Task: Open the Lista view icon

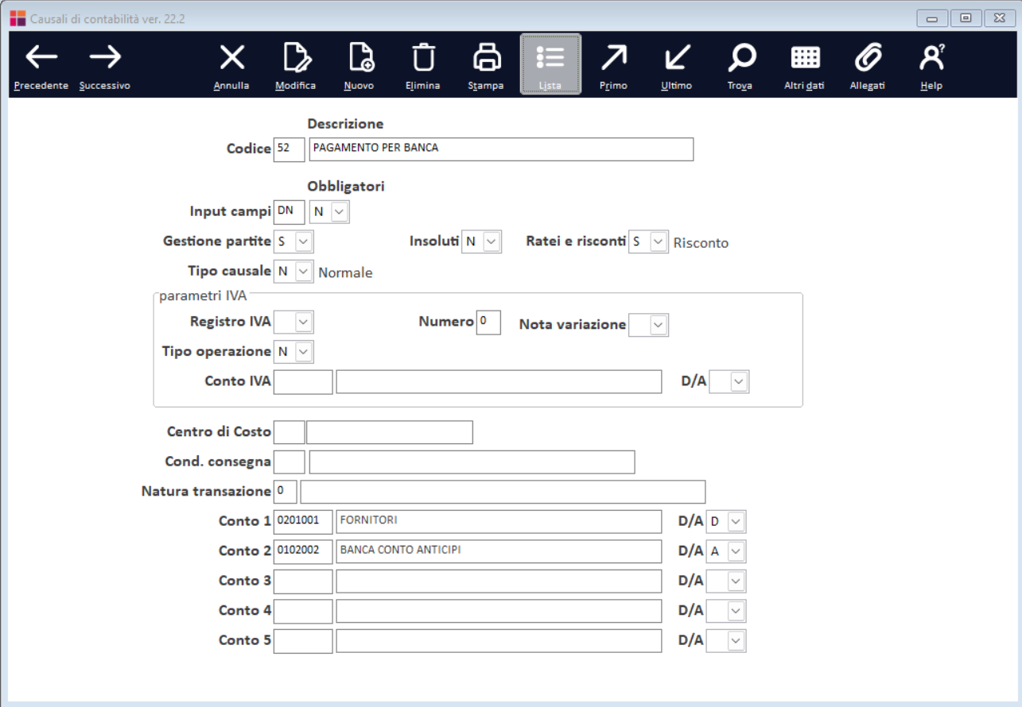Action: (x=550, y=64)
